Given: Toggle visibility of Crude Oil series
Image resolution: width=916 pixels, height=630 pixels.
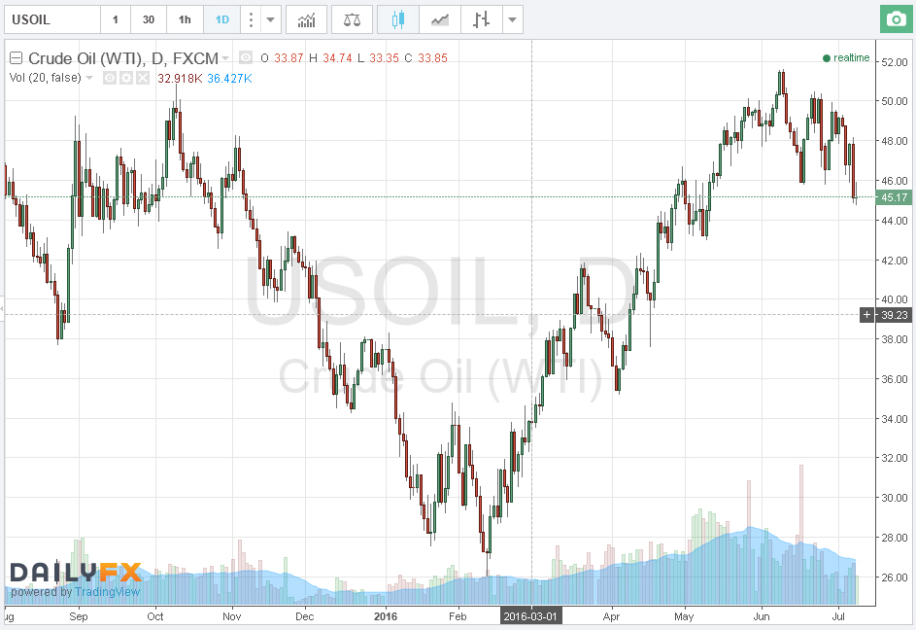Looking at the screenshot, I should tap(246, 58).
